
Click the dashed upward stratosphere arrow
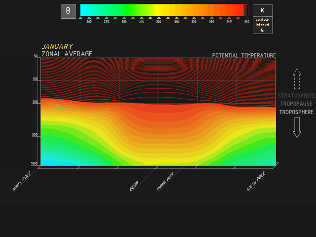[x=297, y=79]
